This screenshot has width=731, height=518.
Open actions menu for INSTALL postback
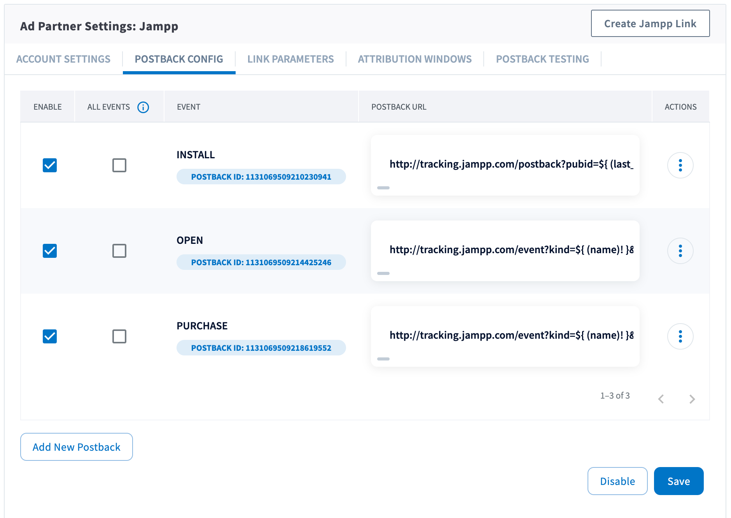click(680, 165)
